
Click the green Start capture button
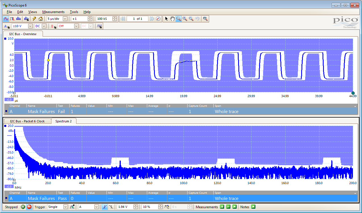pyautogui.click(x=23, y=207)
